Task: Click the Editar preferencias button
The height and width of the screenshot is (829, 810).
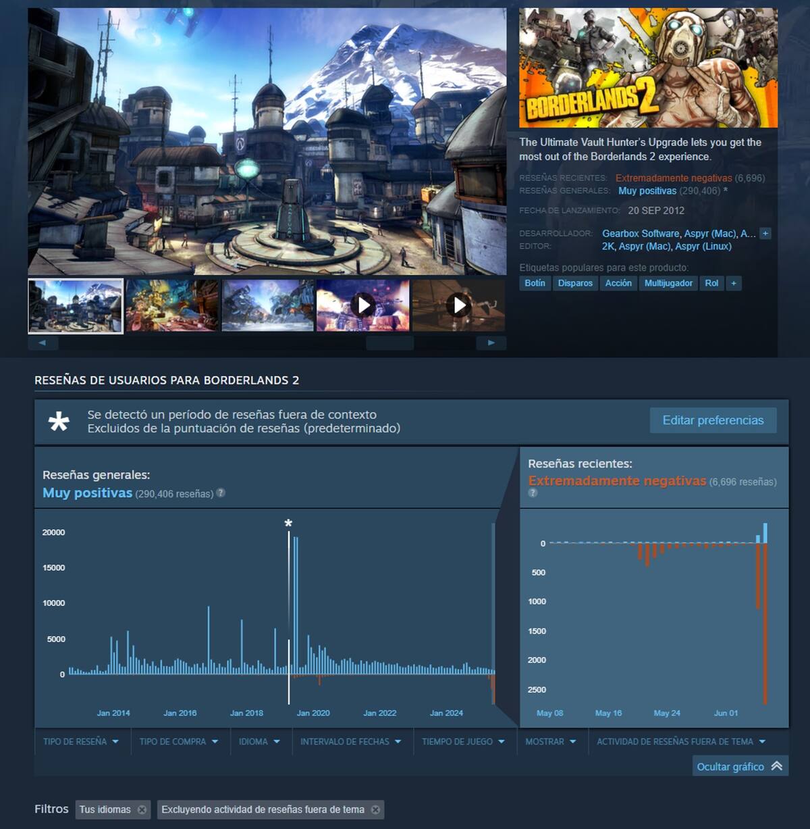Action: (713, 420)
